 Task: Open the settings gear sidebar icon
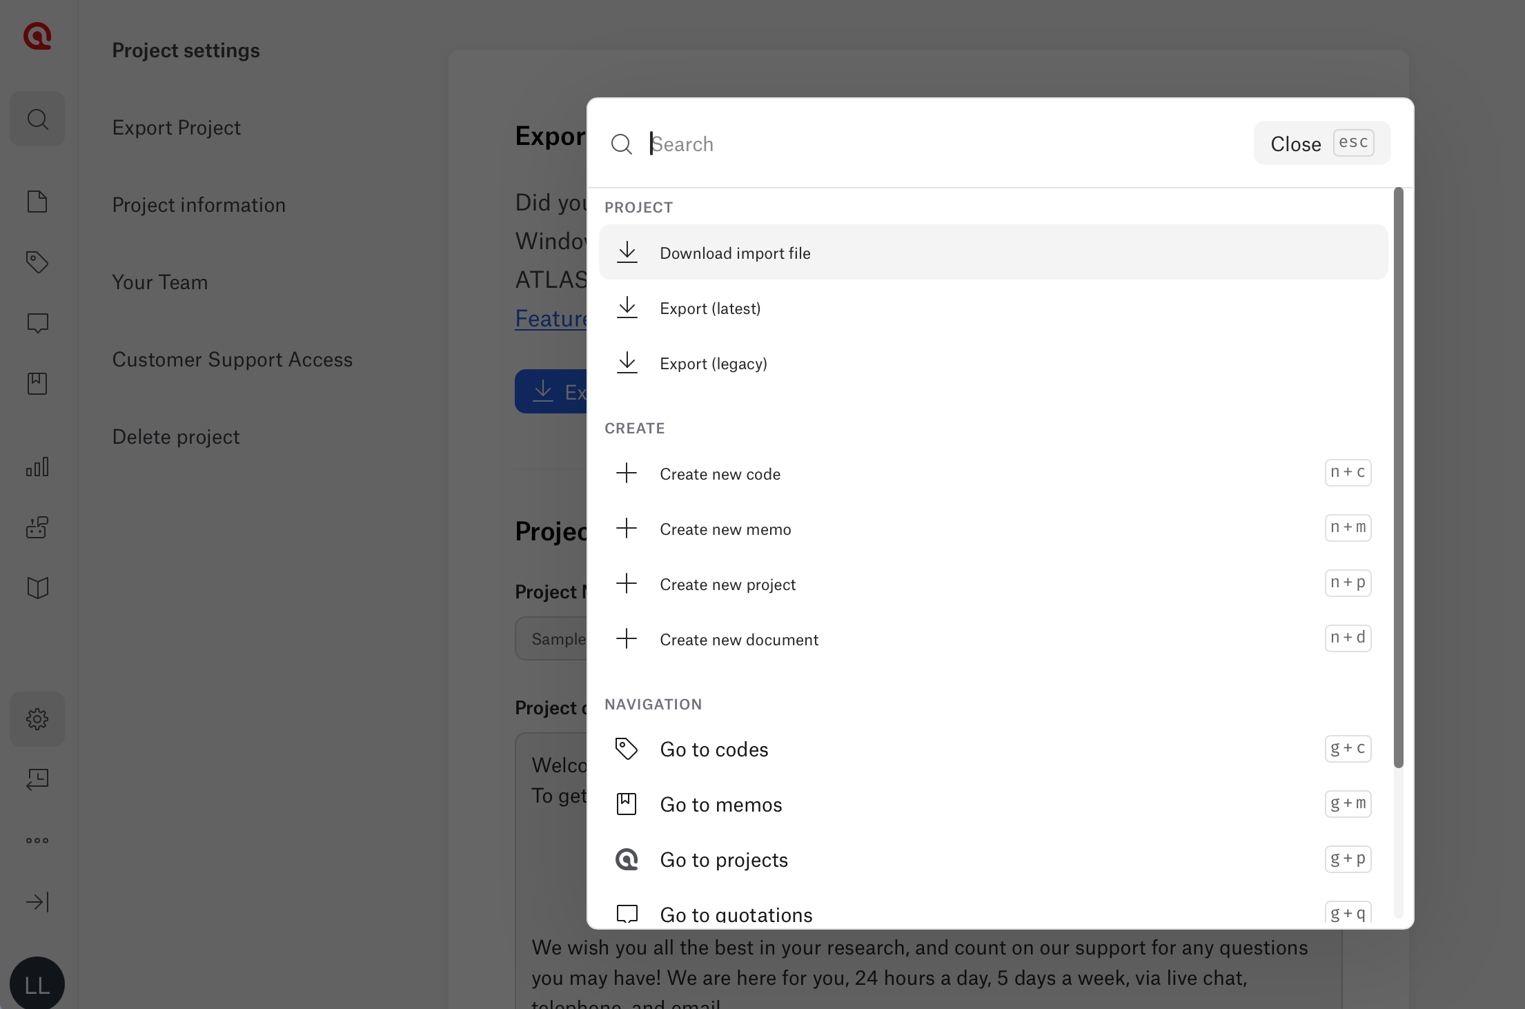[x=37, y=719]
